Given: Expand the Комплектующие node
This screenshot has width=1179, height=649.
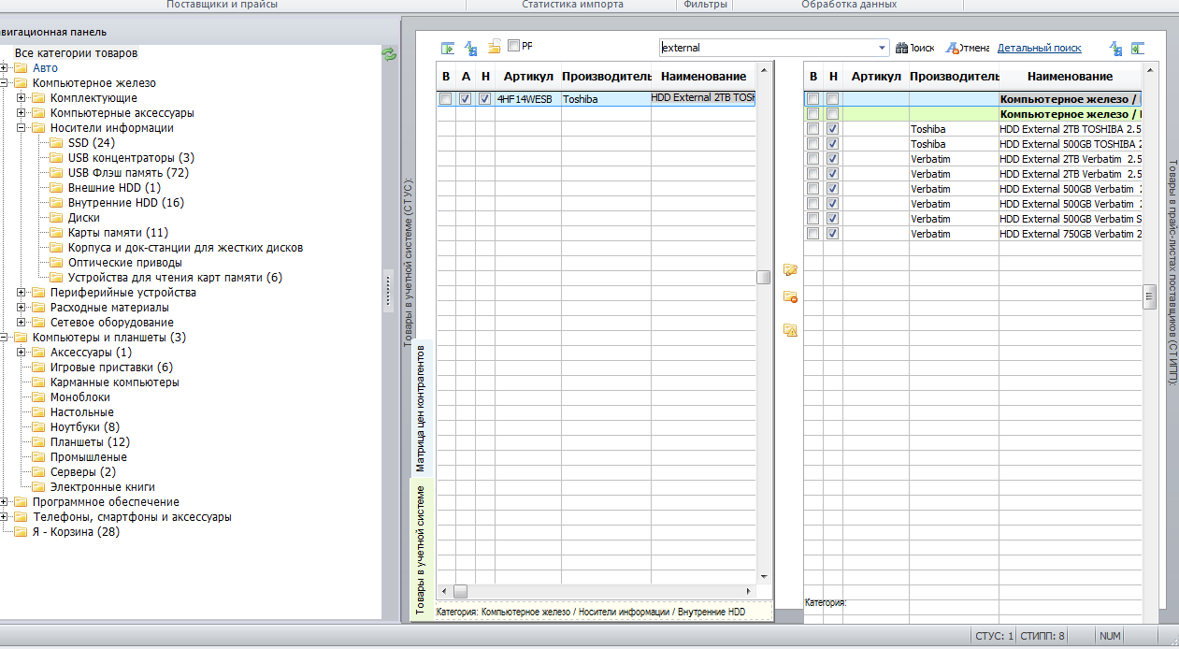Looking at the screenshot, I should click(x=22, y=98).
